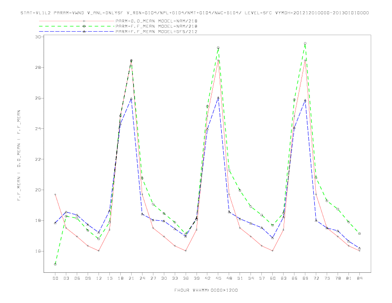The width and height of the screenshot is (392, 303).
Task: Click the blue triangle peak at hour 21
Action: (x=131, y=99)
